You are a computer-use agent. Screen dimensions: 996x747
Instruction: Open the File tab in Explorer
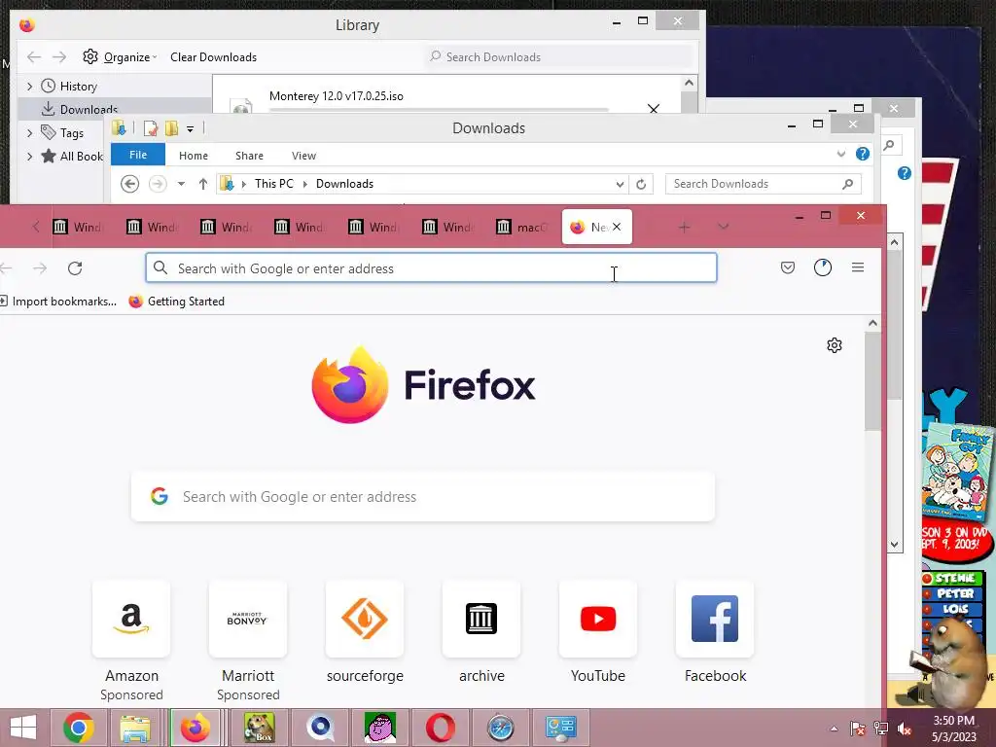(x=138, y=155)
